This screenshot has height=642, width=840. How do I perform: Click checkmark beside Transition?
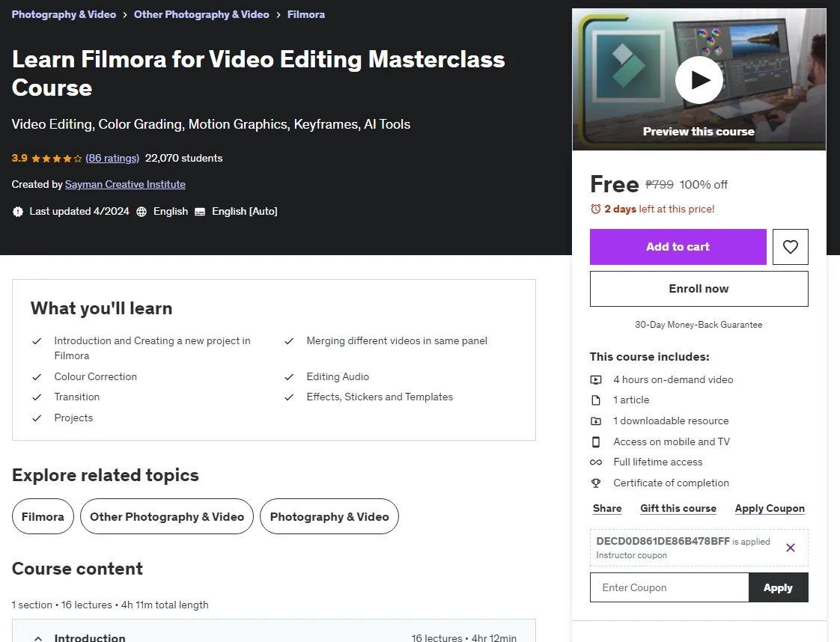pyautogui.click(x=37, y=397)
